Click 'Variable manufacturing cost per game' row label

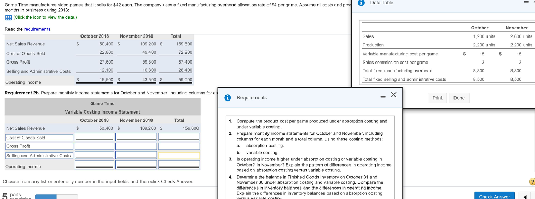pyautogui.click(x=400, y=54)
